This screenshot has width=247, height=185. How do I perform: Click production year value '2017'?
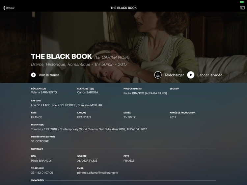pos(173,117)
